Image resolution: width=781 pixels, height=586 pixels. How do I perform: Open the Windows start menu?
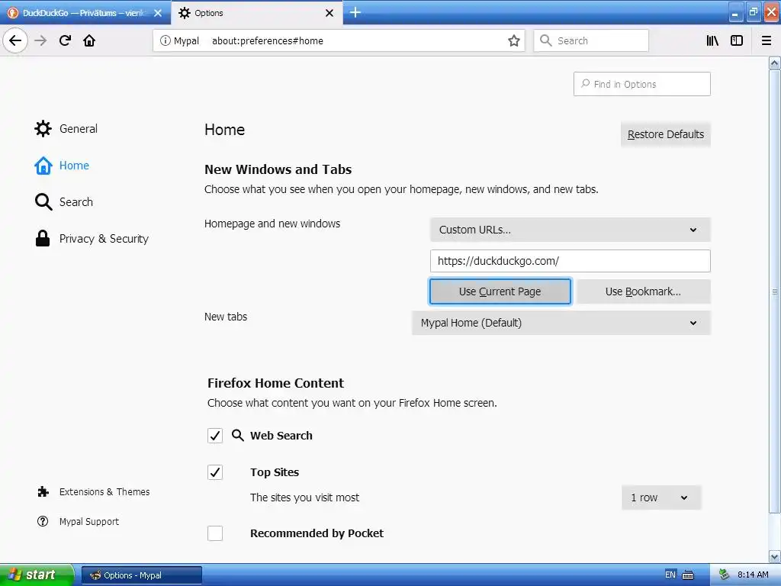click(x=37, y=575)
